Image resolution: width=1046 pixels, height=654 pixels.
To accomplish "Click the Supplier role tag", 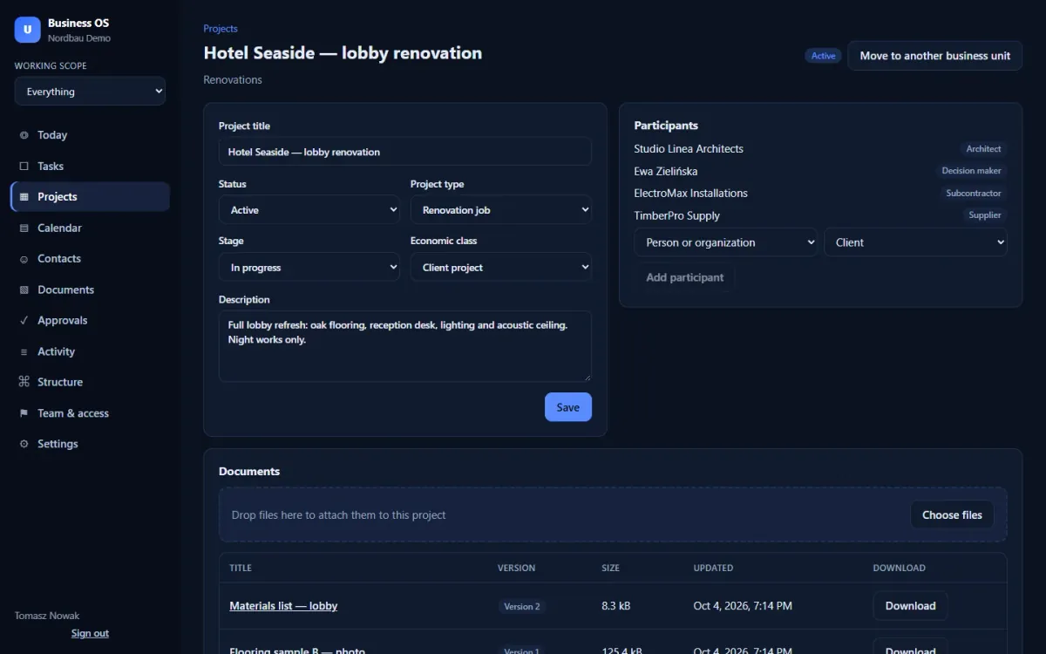I will (985, 215).
